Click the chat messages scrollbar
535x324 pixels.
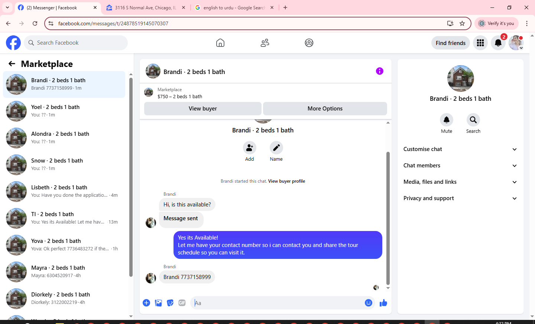pos(388,218)
